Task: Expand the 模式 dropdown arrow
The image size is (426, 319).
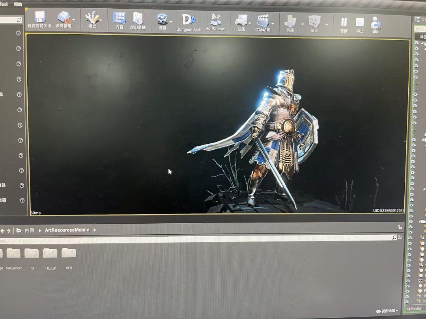Action: 101,20
